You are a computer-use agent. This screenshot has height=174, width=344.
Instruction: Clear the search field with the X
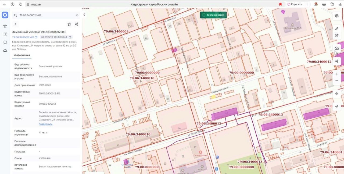[77, 16]
